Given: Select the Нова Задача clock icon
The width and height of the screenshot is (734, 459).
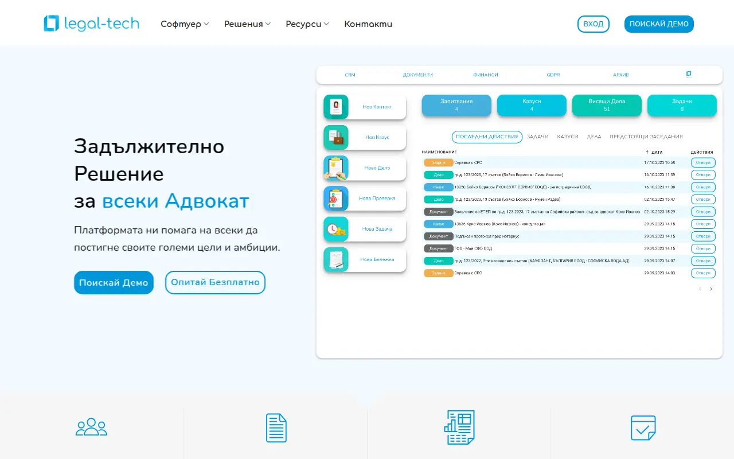Looking at the screenshot, I should (336, 229).
